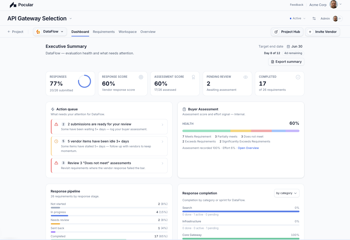350x240 pixels.
Task: Click the eye icon on Pending Review card
Action: point(246,77)
